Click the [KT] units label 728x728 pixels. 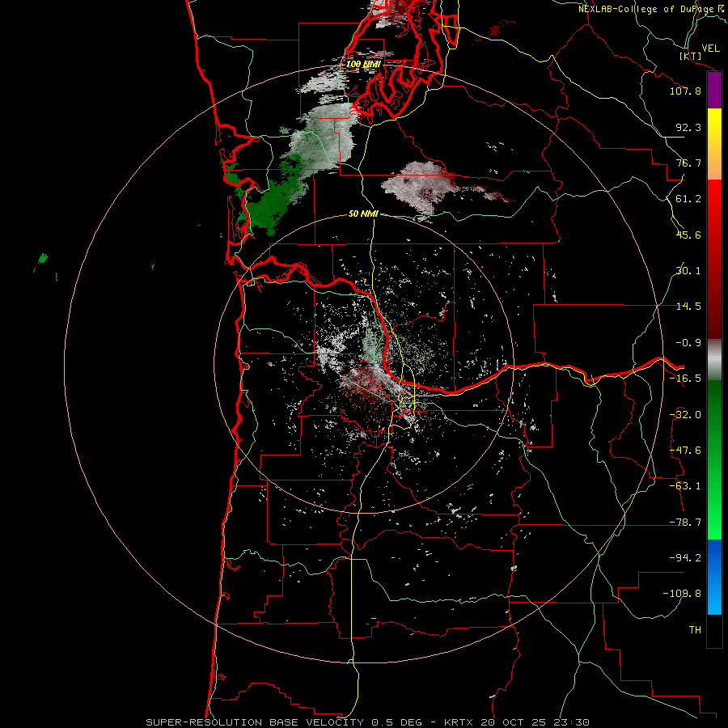[691, 56]
